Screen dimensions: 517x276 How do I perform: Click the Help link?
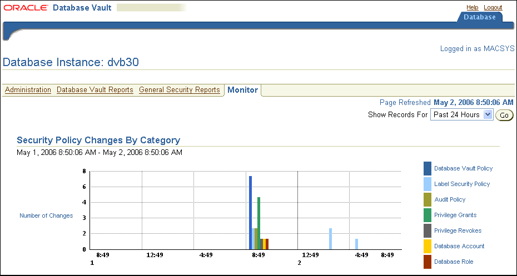click(x=472, y=8)
